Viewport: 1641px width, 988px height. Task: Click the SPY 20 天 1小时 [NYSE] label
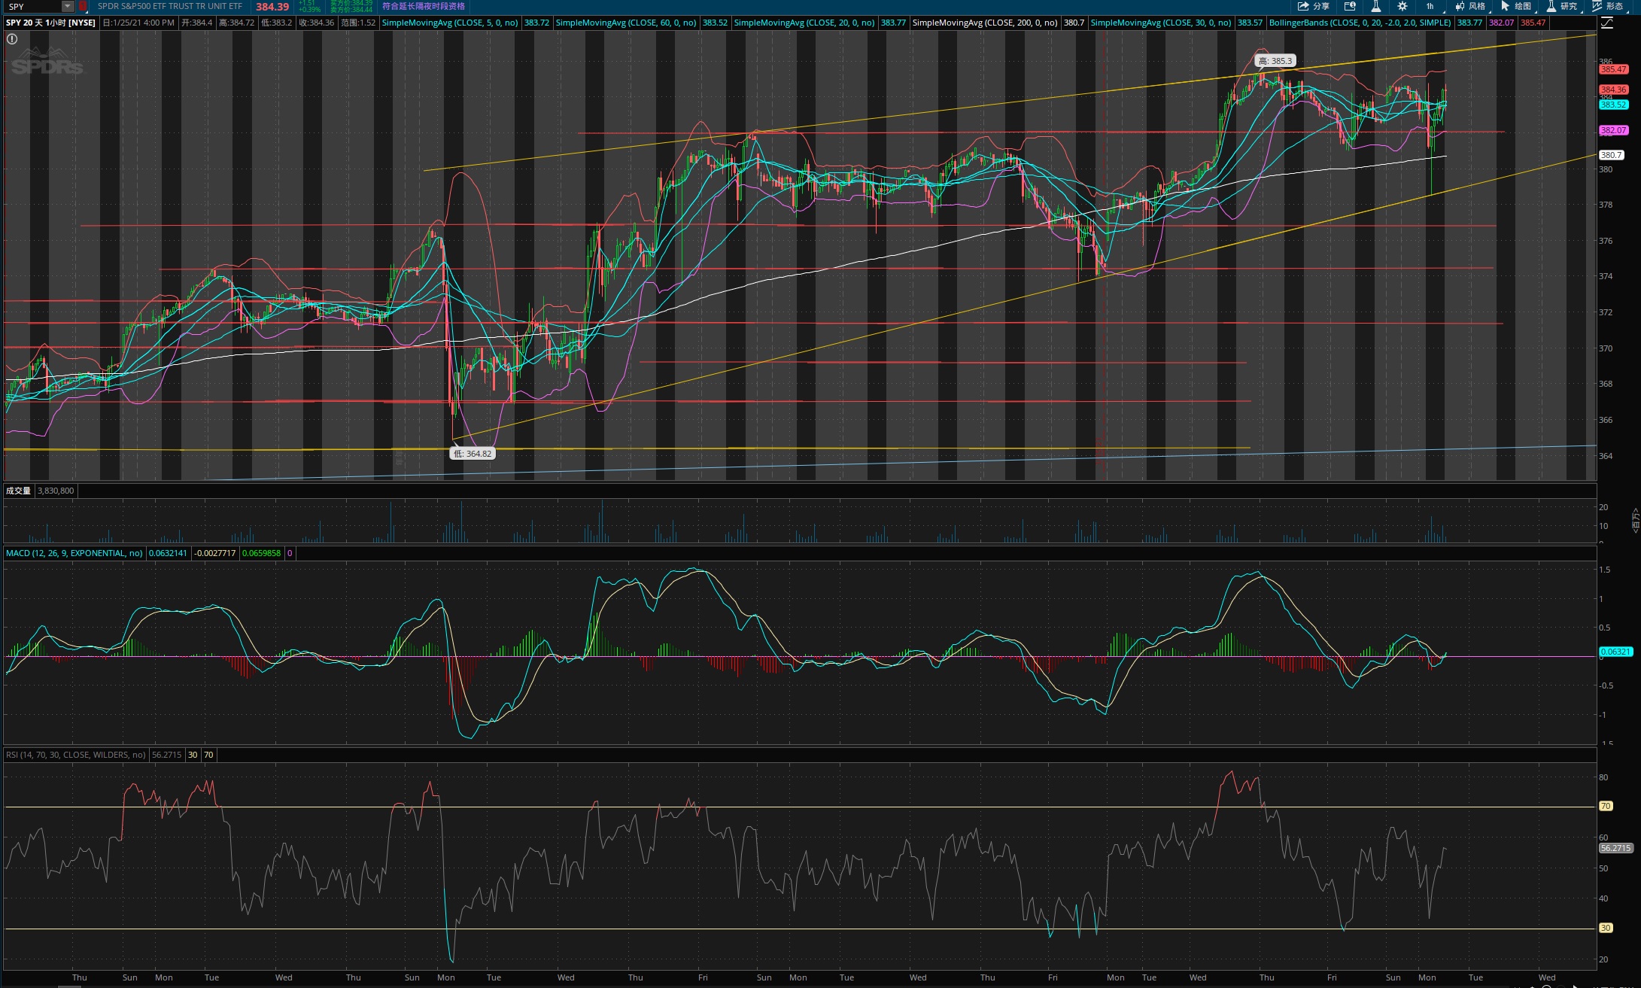(x=50, y=23)
